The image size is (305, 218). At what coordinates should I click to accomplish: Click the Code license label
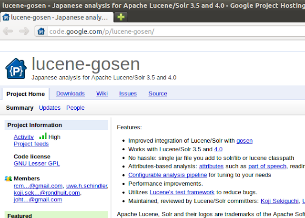click(32, 156)
